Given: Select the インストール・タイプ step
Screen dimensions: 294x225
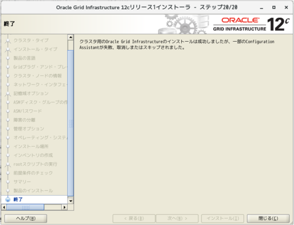Looking at the screenshot, I should [x=35, y=49].
